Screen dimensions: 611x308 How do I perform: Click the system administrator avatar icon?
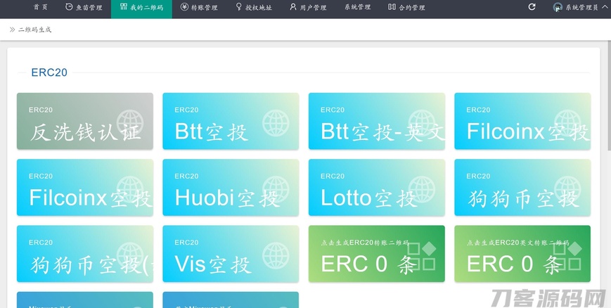click(x=558, y=8)
